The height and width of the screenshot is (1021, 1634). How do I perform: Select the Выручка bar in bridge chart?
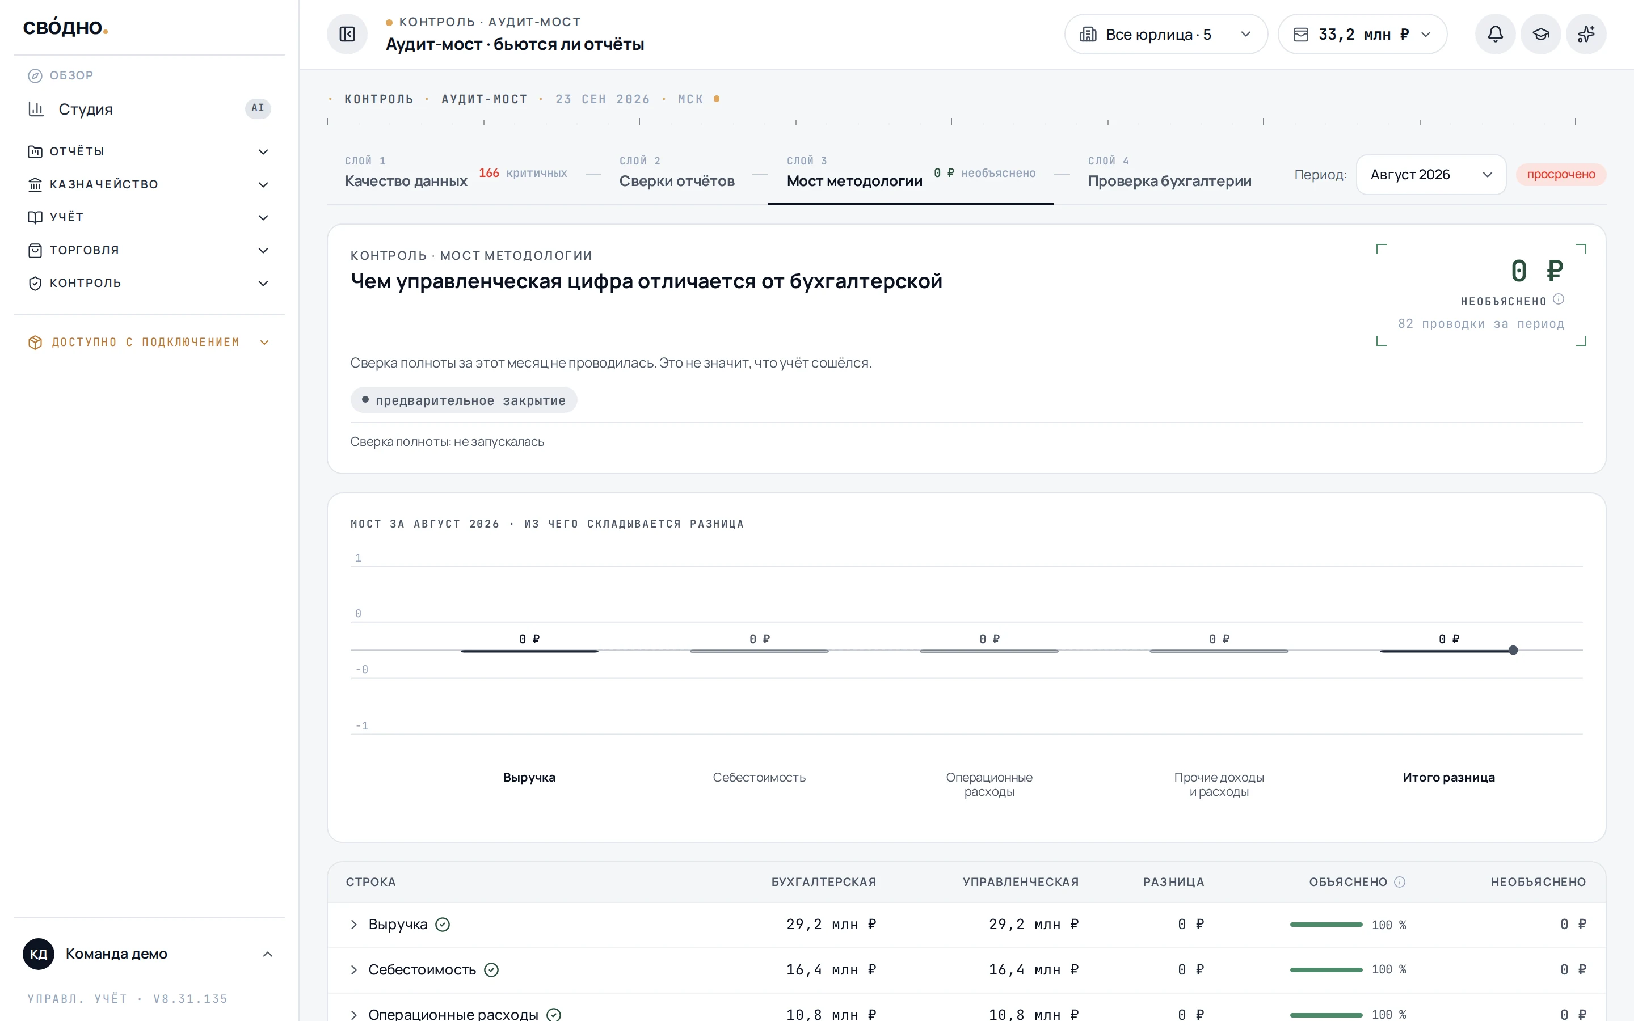529,650
